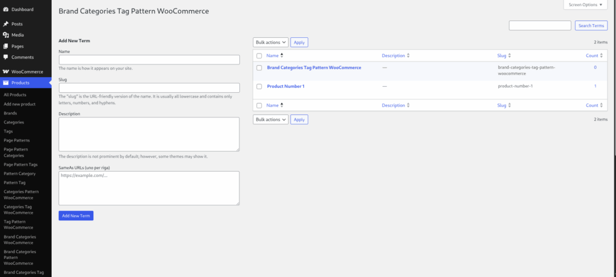Click the Posts pushpin icon
This screenshot has height=277, width=616.
coord(6,24)
